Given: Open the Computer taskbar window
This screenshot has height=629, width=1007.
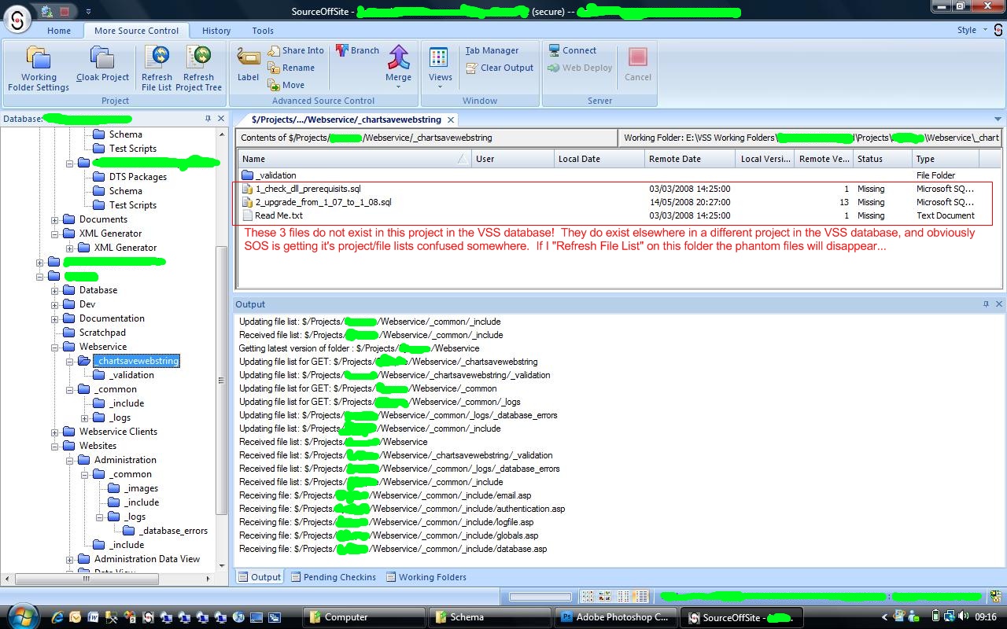Looking at the screenshot, I should tap(365, 617).
